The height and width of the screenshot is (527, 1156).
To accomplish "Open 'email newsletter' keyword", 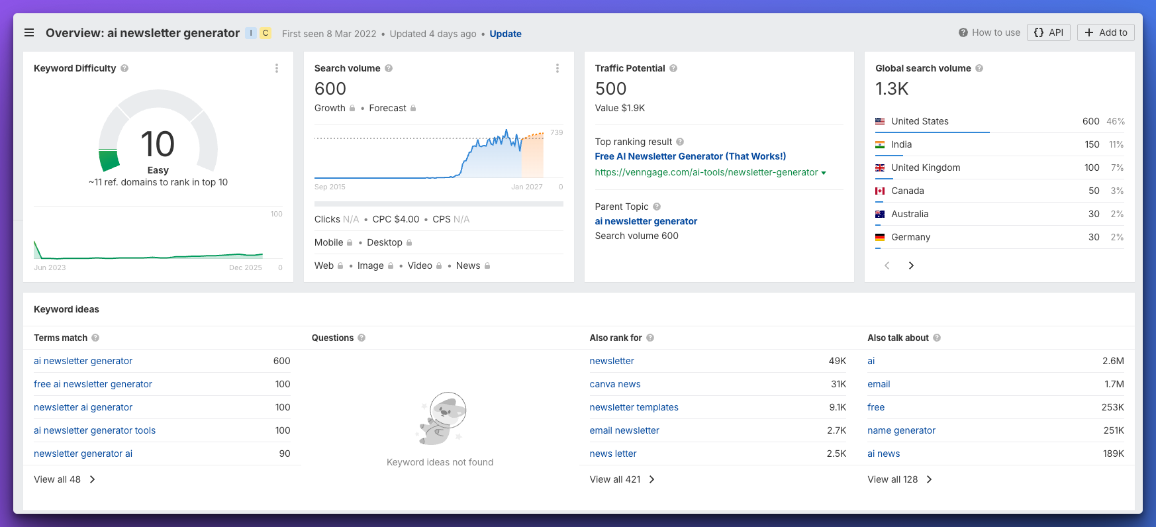I will click(x=624, y=430).
